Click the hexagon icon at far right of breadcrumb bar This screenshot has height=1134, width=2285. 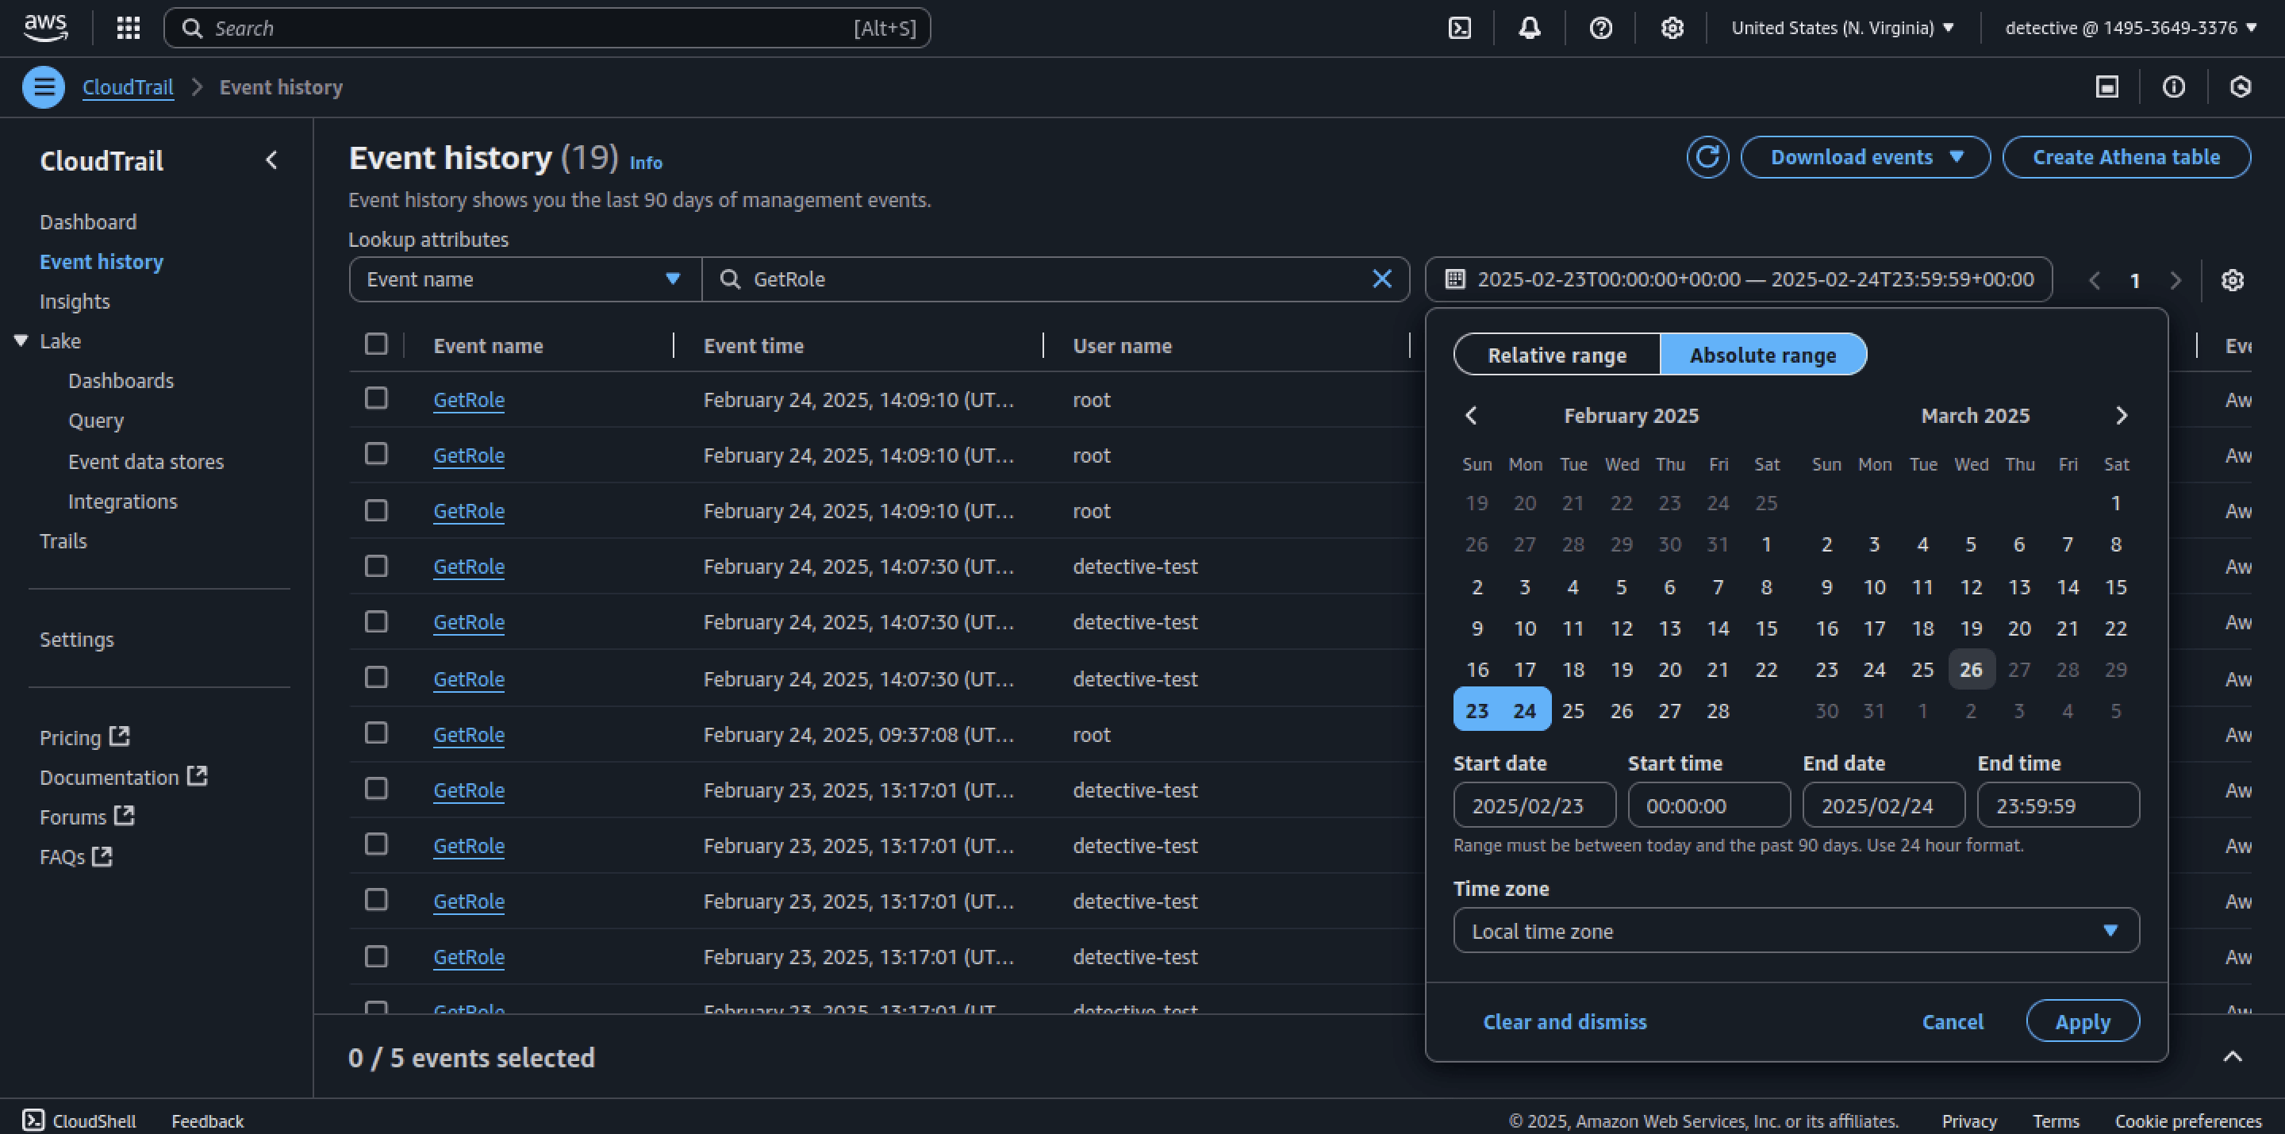(x=2241, y=87)
